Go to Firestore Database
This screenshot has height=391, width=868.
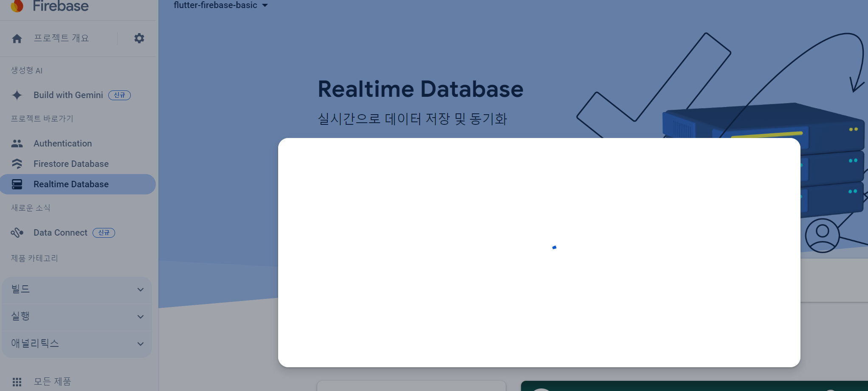(x=71, y=164)
